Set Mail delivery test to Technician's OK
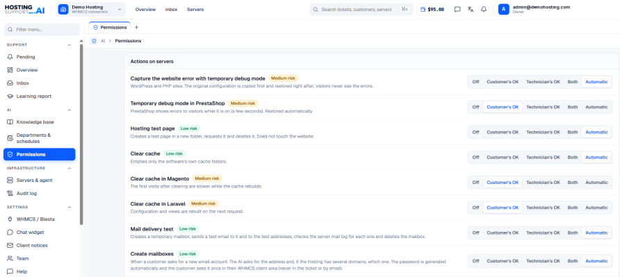 (543, 233)
